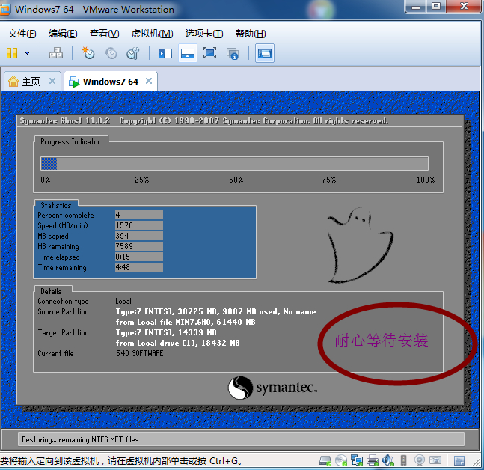Minimize the VMware Workstation window

(416, 6)
